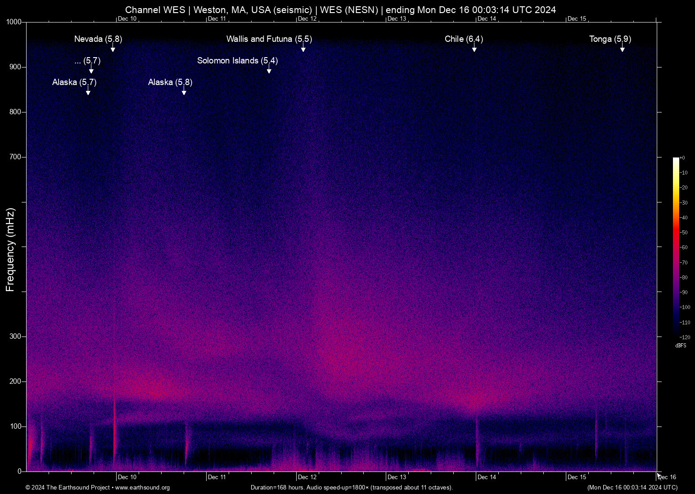Select the Mon Dec 16 timestamp text
This screenshot has width=695, height=494.
pyautogui.click(x=632, y=488)
